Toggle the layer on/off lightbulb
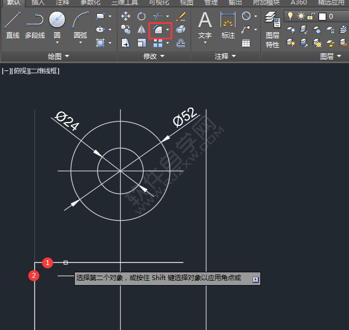 [x=290, y=16]
